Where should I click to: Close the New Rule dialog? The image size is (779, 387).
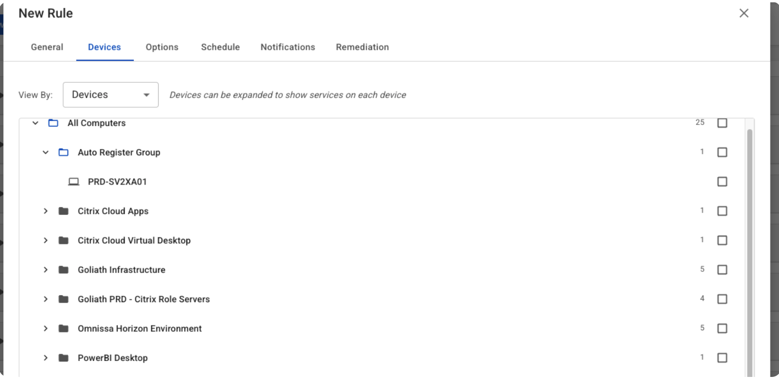(744, 13)
